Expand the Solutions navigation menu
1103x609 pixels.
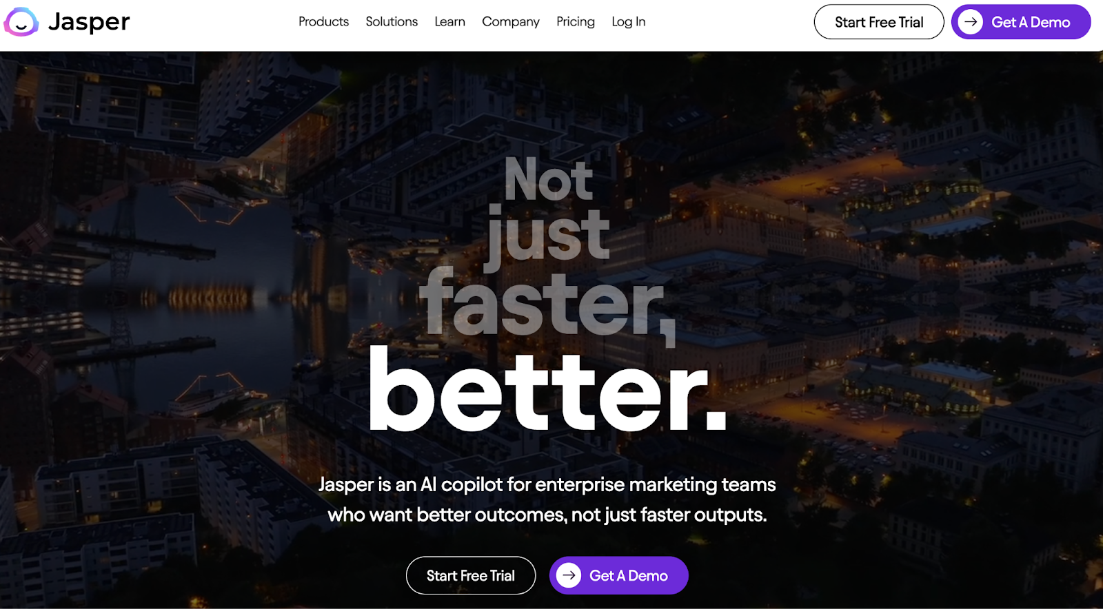pos(392,22)
